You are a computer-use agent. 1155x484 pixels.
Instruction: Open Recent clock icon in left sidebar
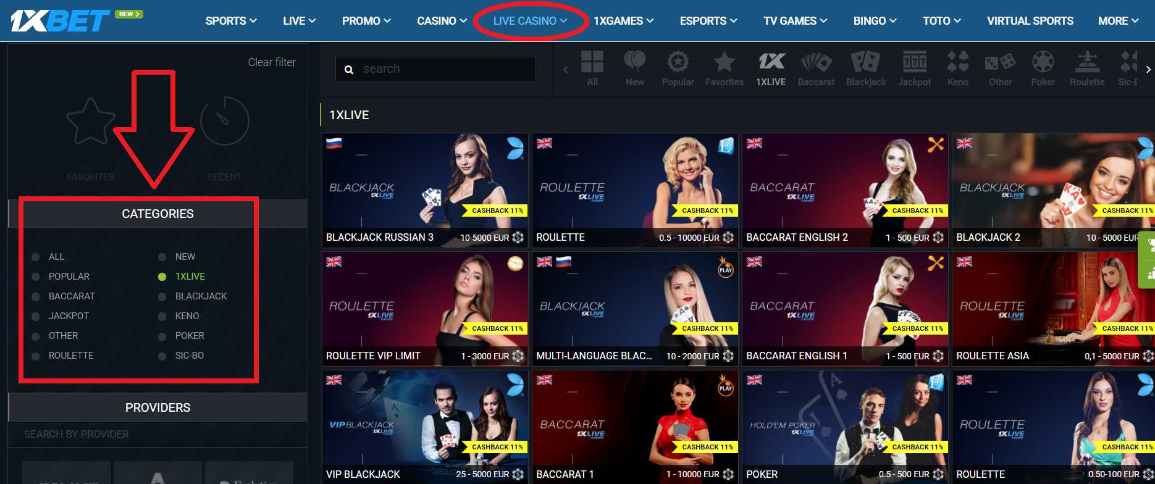coord(224,120)
